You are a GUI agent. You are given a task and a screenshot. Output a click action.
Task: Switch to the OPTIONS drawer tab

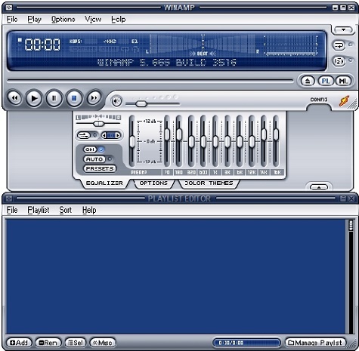[153, 183]
